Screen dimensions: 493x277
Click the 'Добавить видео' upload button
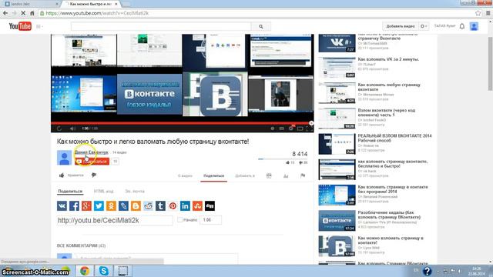[401, 26]
